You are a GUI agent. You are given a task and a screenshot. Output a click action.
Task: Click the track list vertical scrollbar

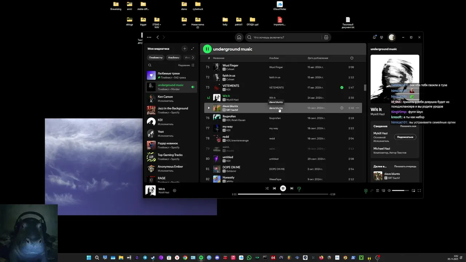coord(365,87)
